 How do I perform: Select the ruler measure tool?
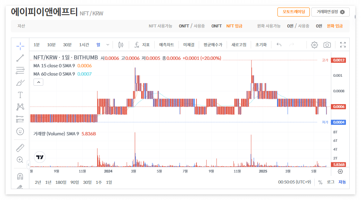coord(20,148)
